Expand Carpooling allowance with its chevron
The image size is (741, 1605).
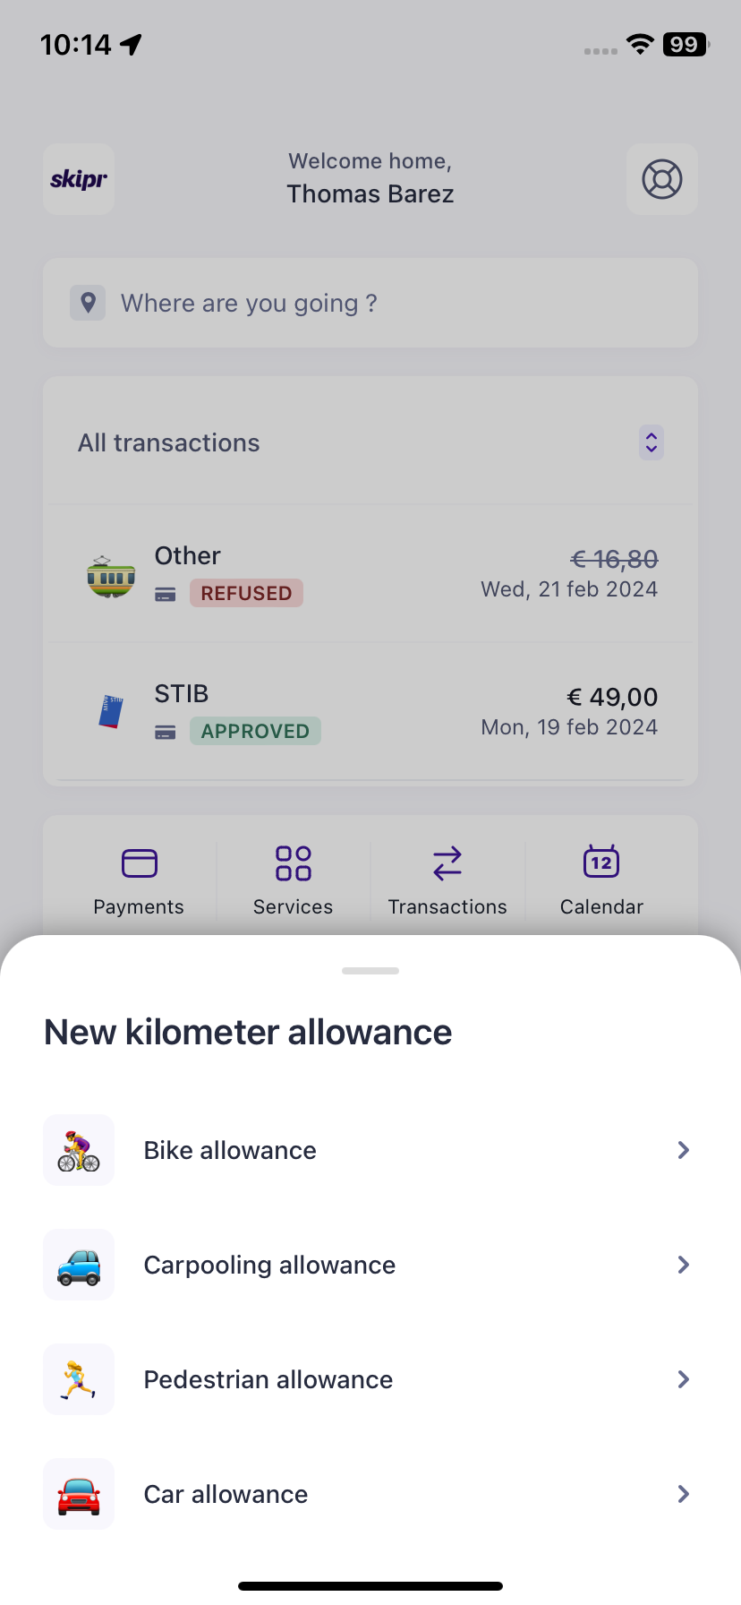[x=684, y=1265]
